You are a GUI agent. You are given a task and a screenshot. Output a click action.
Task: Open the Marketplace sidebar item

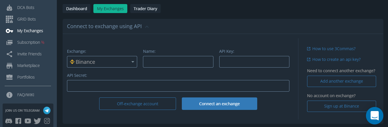pyautogui.click(x=28, y=66)
